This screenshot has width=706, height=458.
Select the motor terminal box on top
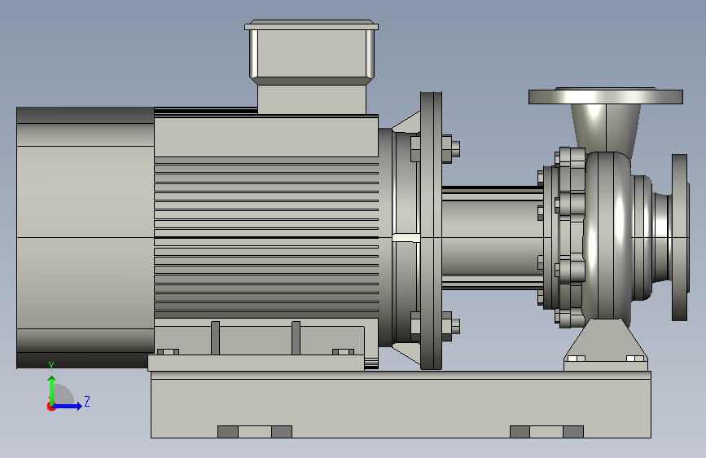point(312,66)
